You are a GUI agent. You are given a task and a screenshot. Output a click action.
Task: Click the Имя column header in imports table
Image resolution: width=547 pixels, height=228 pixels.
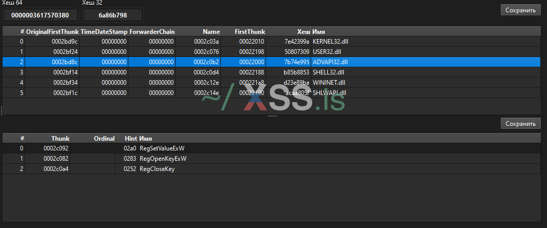click(426, 31)
